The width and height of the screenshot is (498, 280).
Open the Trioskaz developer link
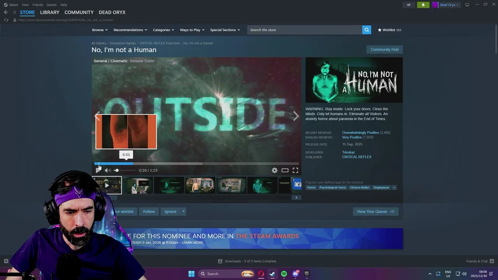(x=348, y=152)
